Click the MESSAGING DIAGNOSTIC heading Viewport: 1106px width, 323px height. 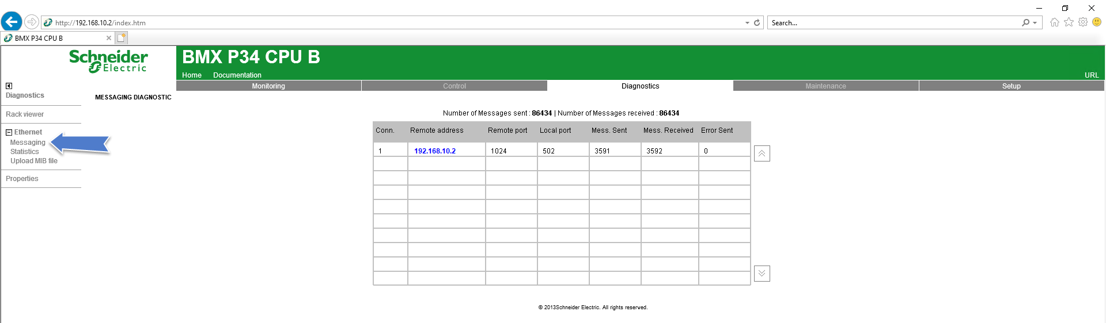tap(133, 98)
